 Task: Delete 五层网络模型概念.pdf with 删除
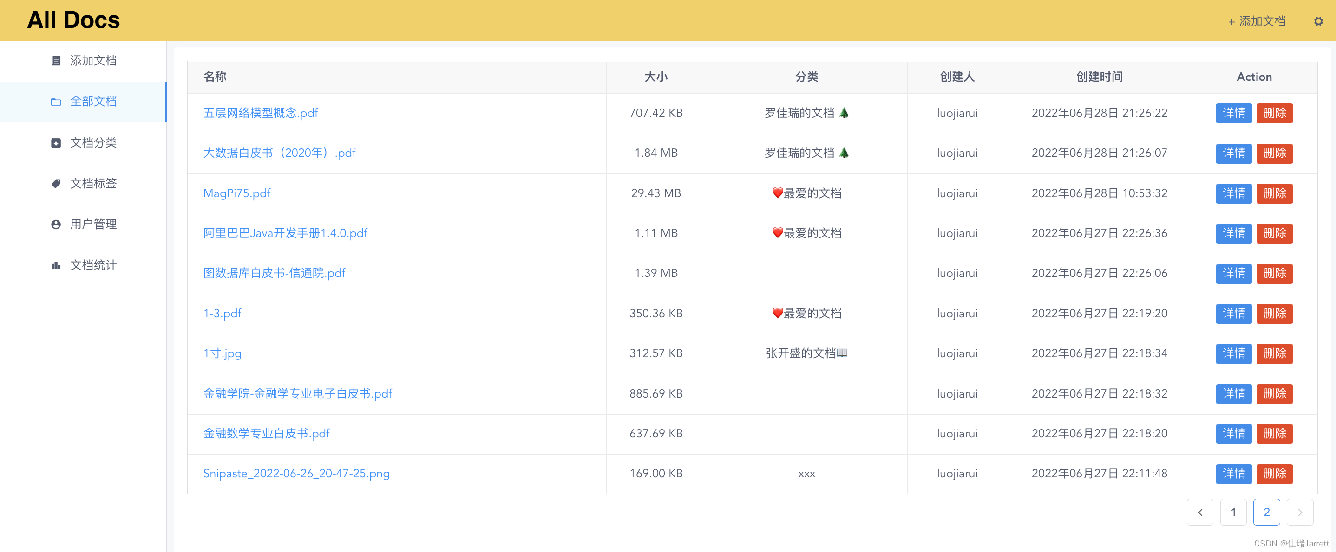click(1274, 113)
